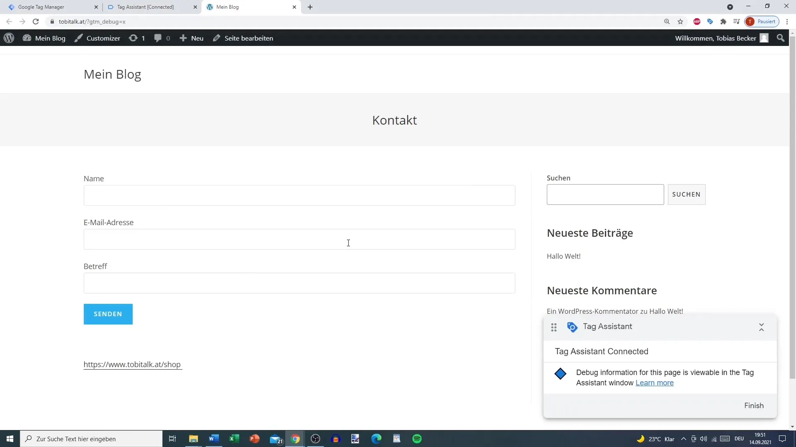Bookmark this page with the star
The height and width of the screenshot is (447, 796).
pos(680,22)
